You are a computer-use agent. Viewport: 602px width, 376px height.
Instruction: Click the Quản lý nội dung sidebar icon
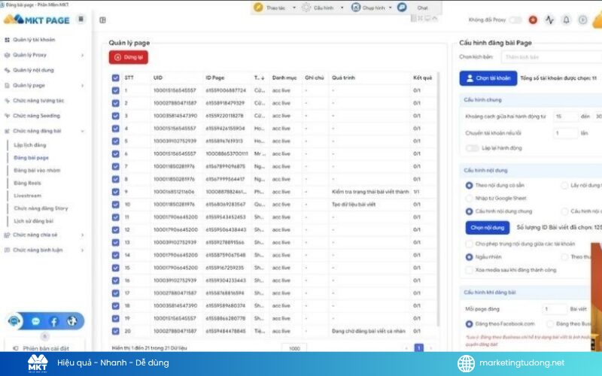coord(7,70)
